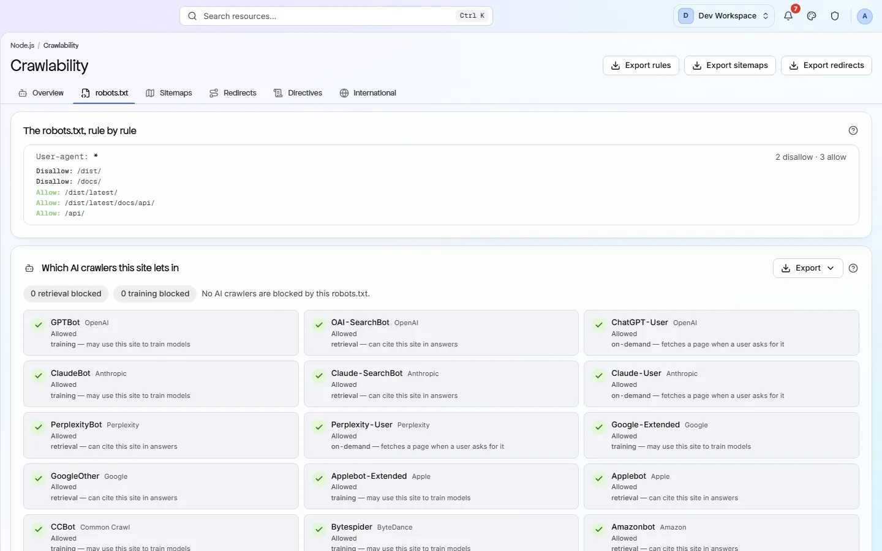Image resolution: width=882 pixels, height=551 pixels.
Task: Expand the Export dropdown for AI crawlers
Action: tap(808, 268)
